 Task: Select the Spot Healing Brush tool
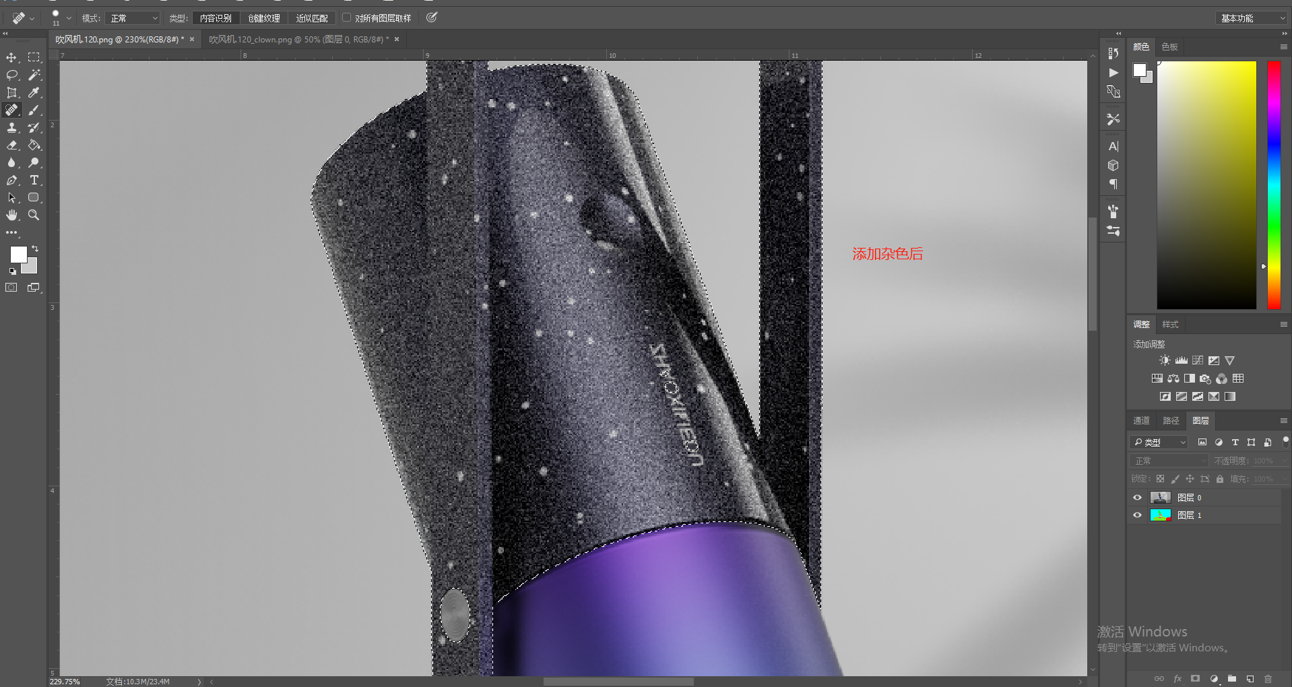(x=11, y=110)
